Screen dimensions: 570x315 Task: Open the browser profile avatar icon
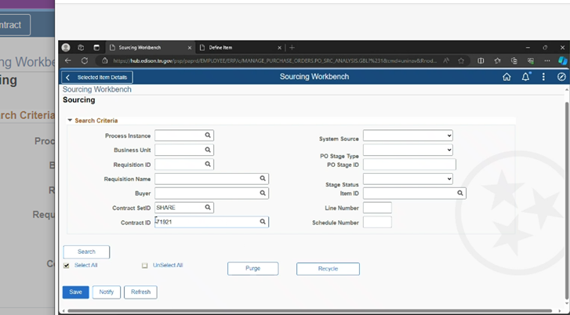tap(66, 48)
